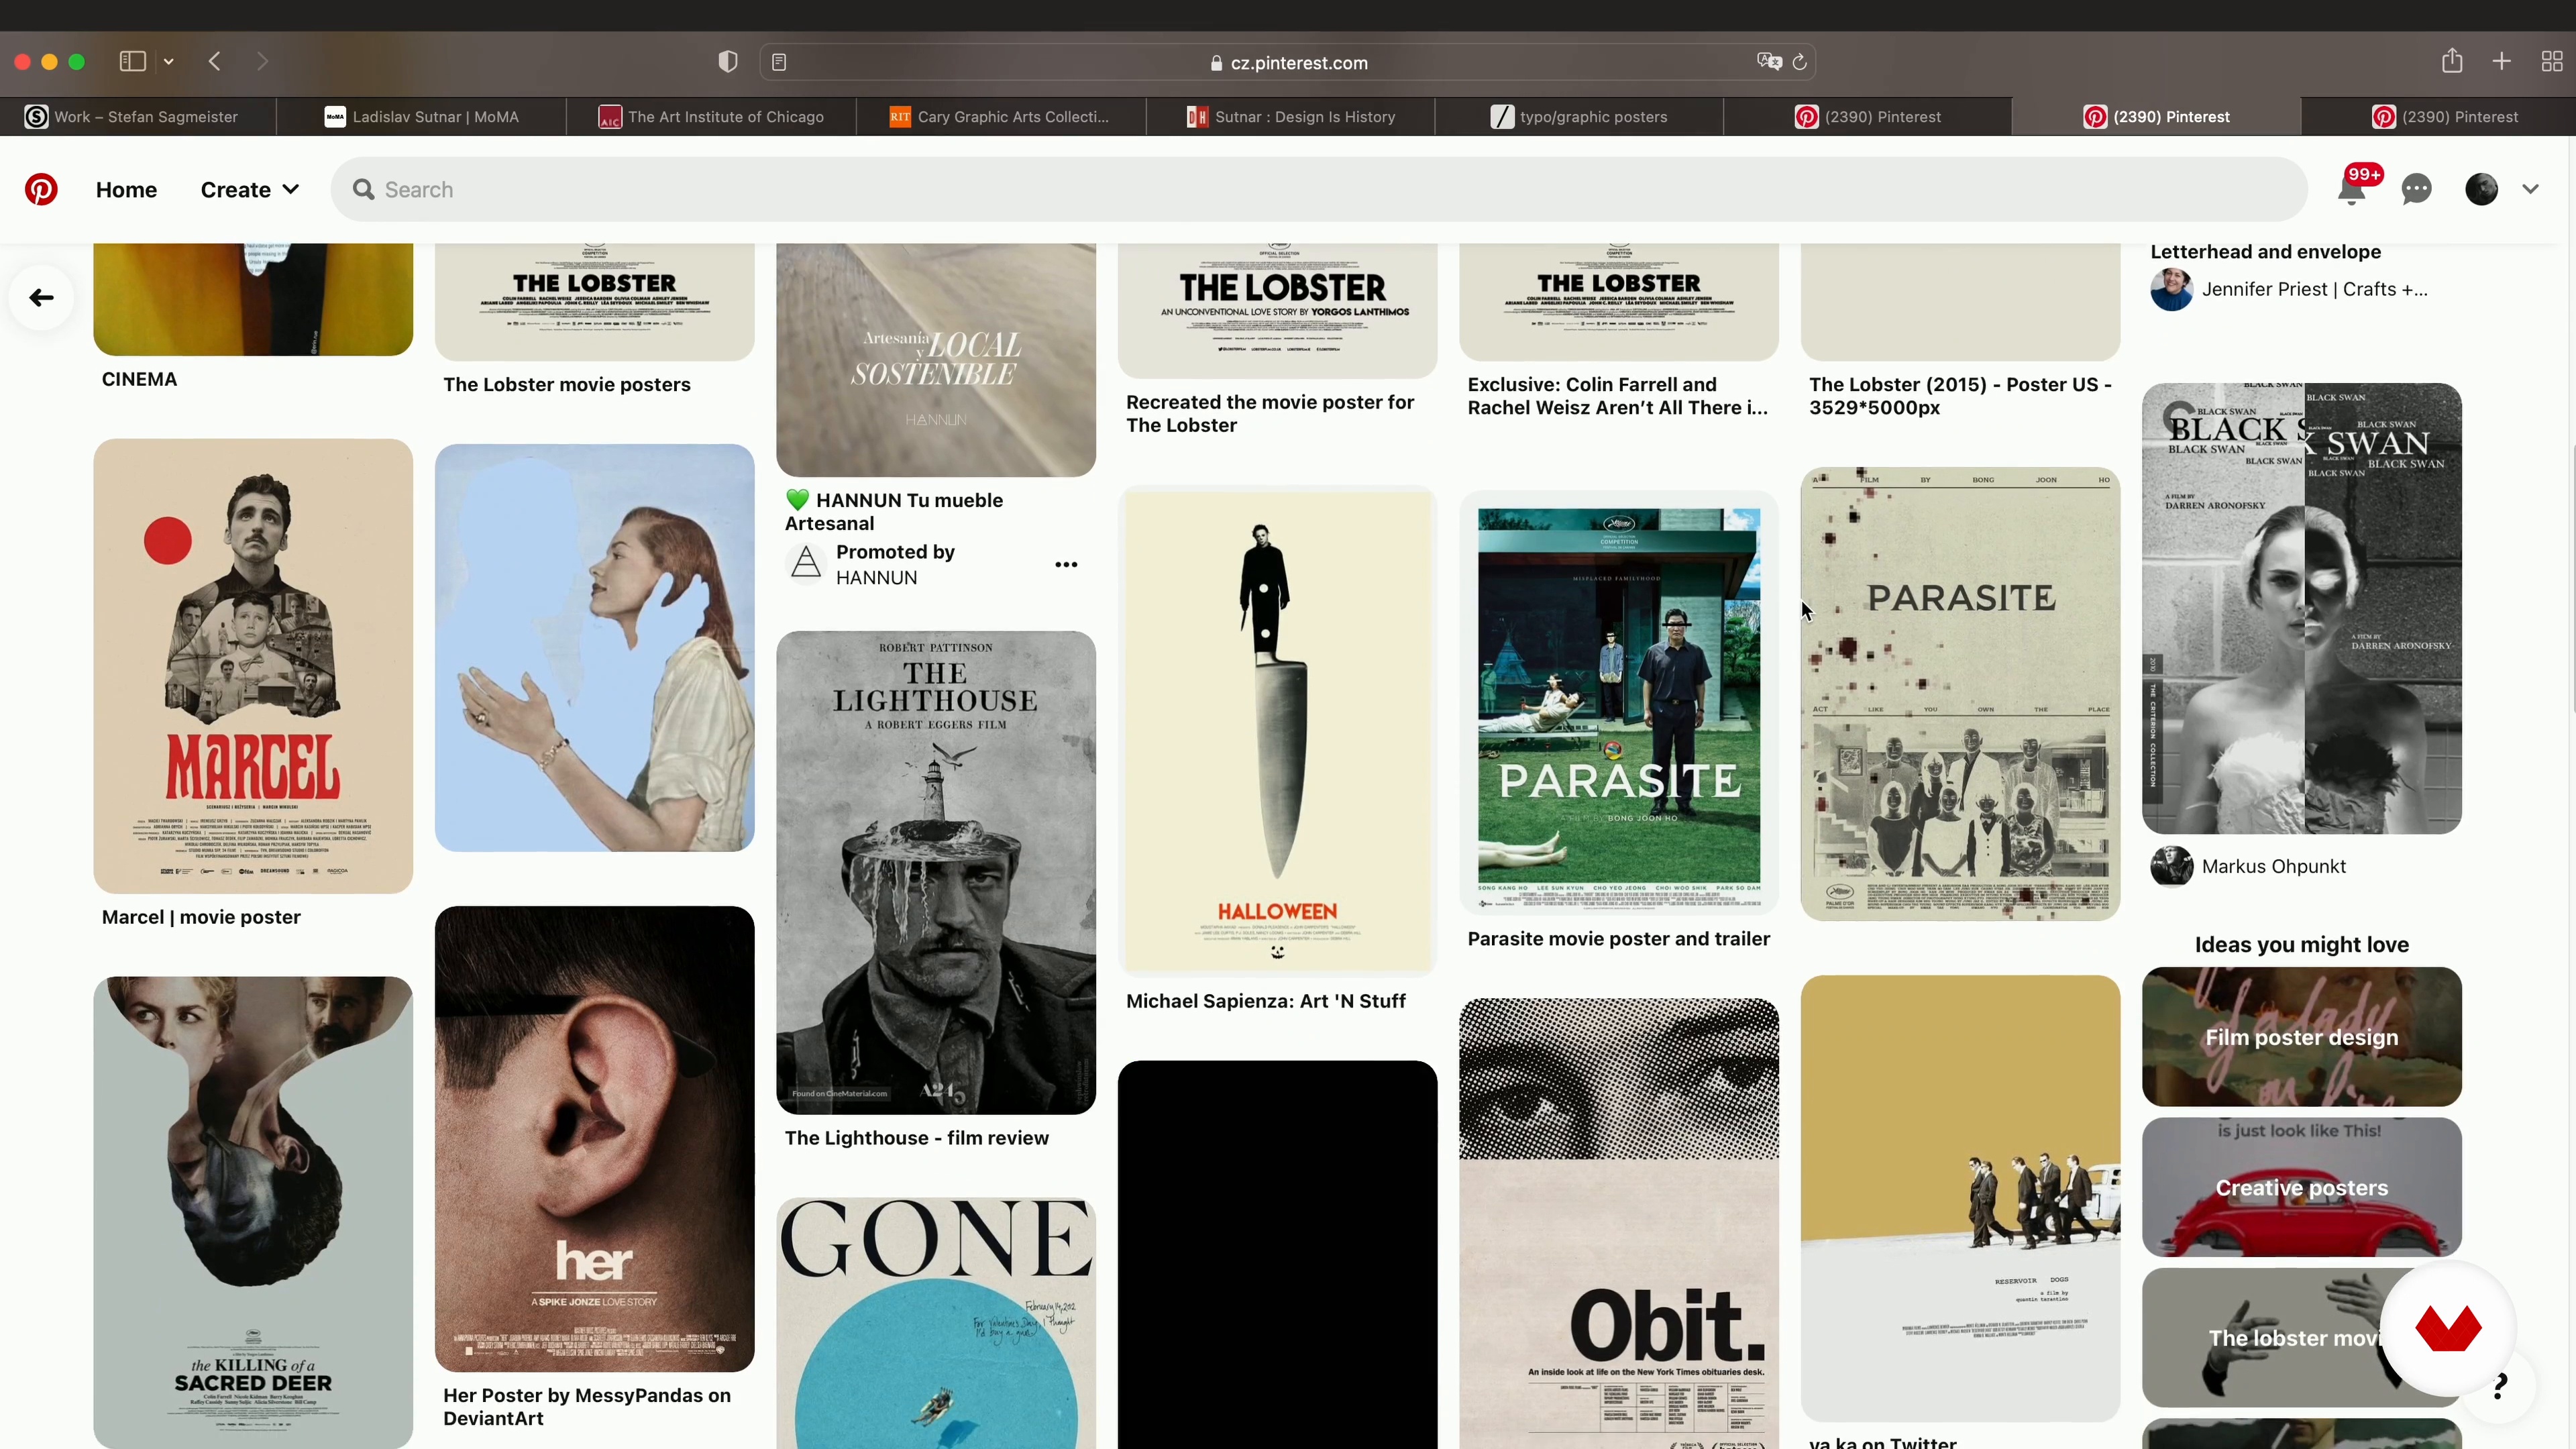The height and width of the screenshot is (1449, 2576).
Task: Click the back arrow button on page
Action: pos(41,298)
